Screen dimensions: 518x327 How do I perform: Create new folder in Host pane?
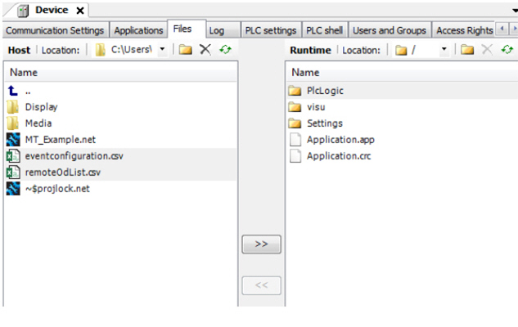(x=186, y=50)
